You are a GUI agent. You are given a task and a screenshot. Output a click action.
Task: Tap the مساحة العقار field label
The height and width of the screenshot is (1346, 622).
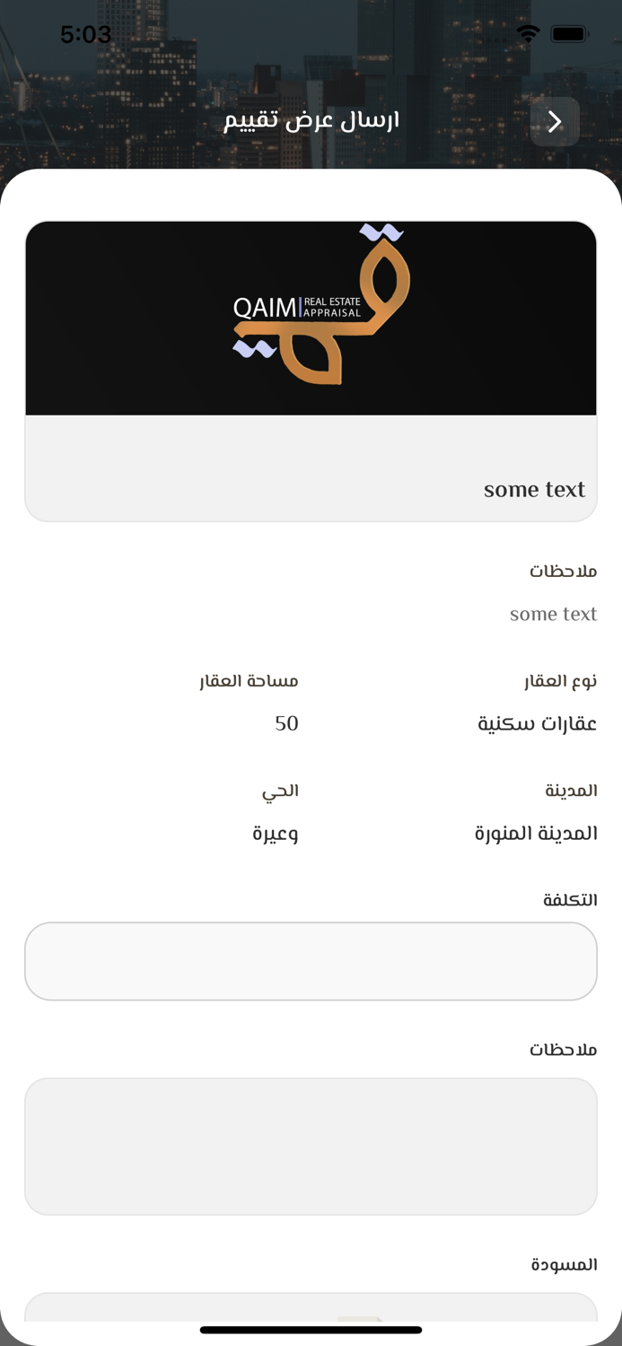[x=249, y=680]
